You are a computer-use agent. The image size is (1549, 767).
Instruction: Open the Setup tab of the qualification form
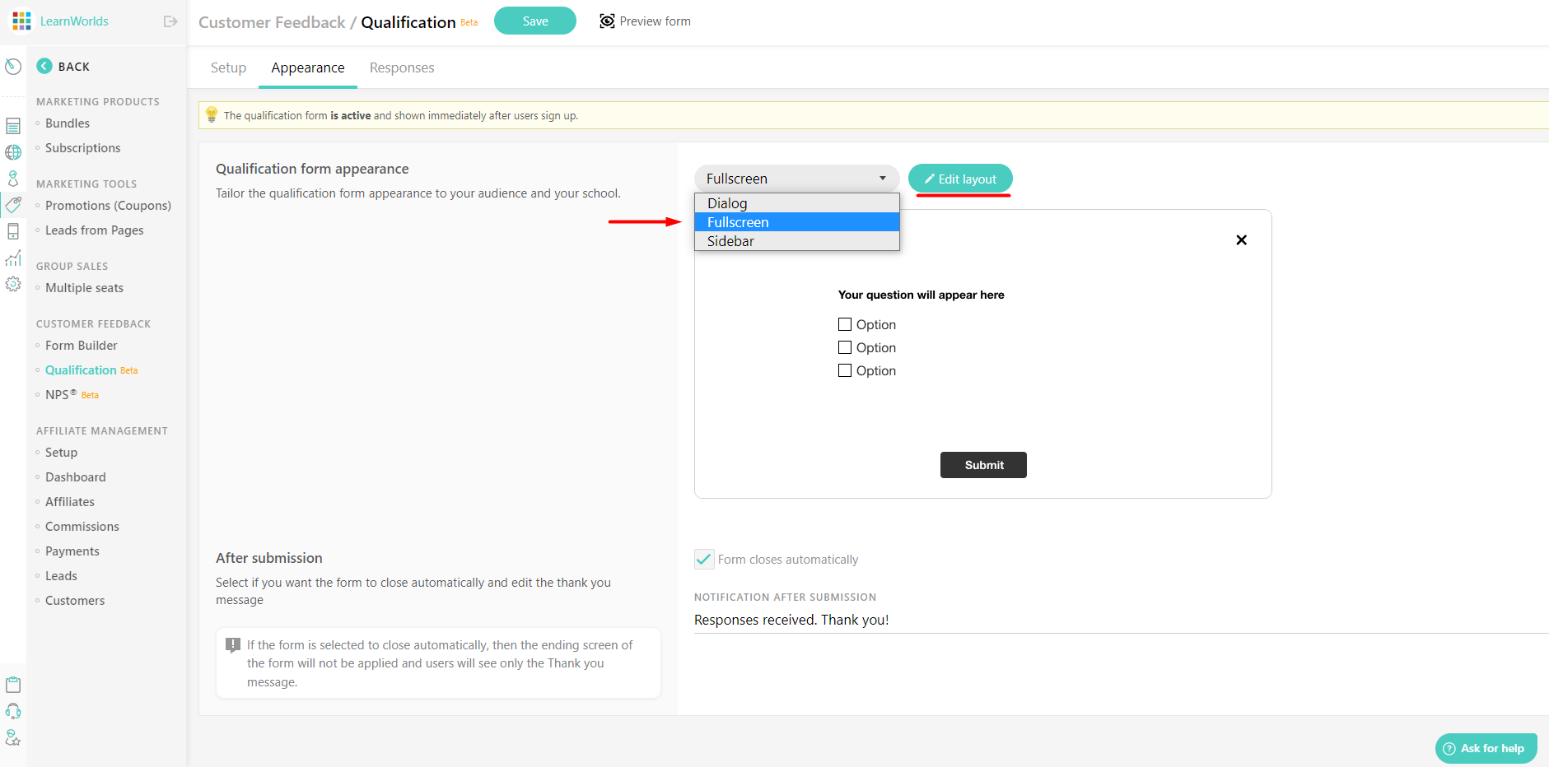click(228, 67)
